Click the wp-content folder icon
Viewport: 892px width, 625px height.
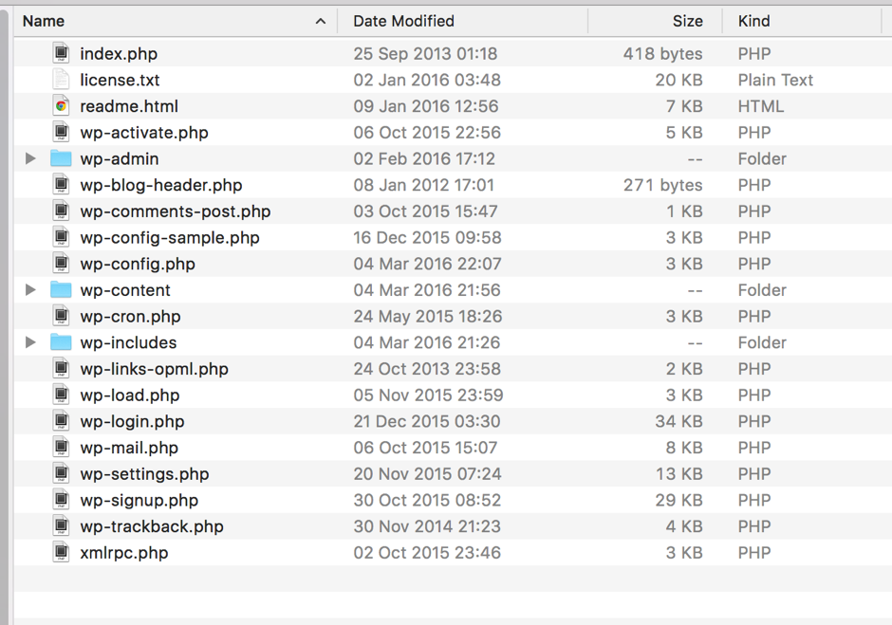tap(61, 290)
